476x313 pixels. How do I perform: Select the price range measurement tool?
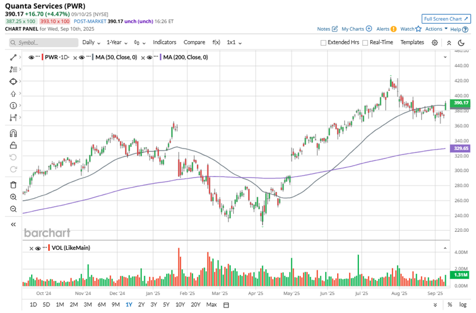(x=13, y=118)
